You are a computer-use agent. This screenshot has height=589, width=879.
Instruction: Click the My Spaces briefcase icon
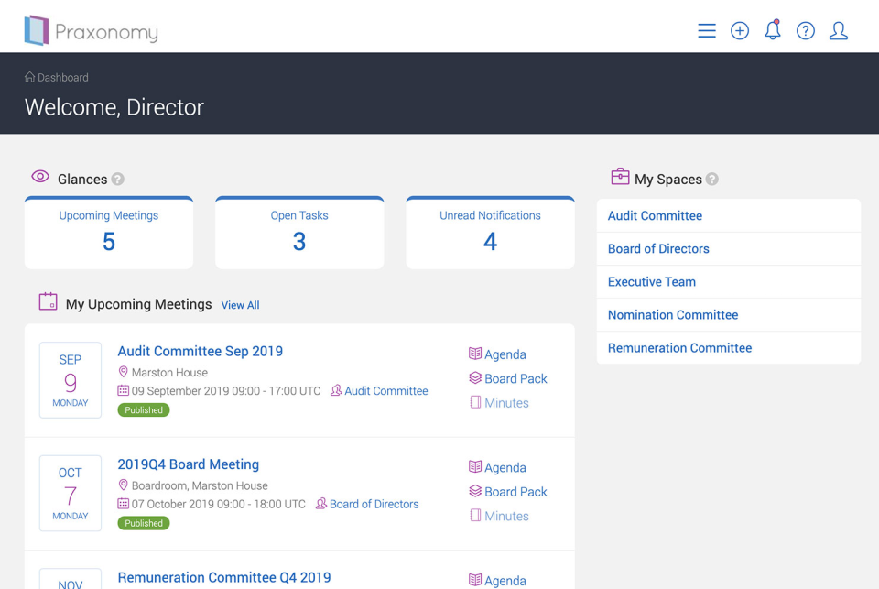coord(622,178)
